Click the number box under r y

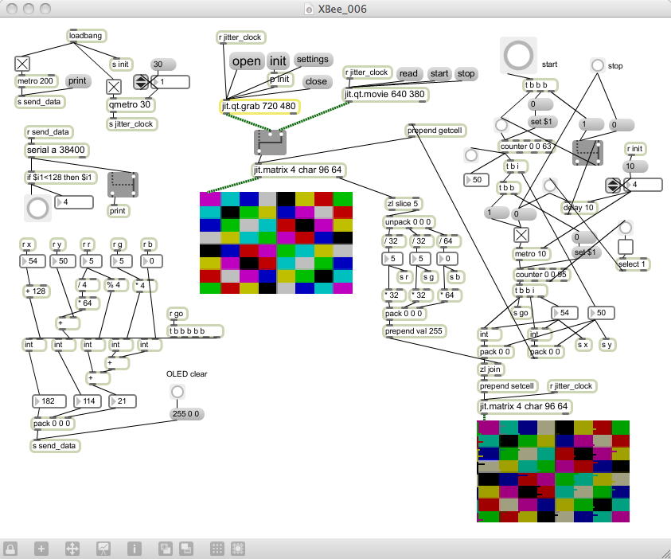coord(63,261)
